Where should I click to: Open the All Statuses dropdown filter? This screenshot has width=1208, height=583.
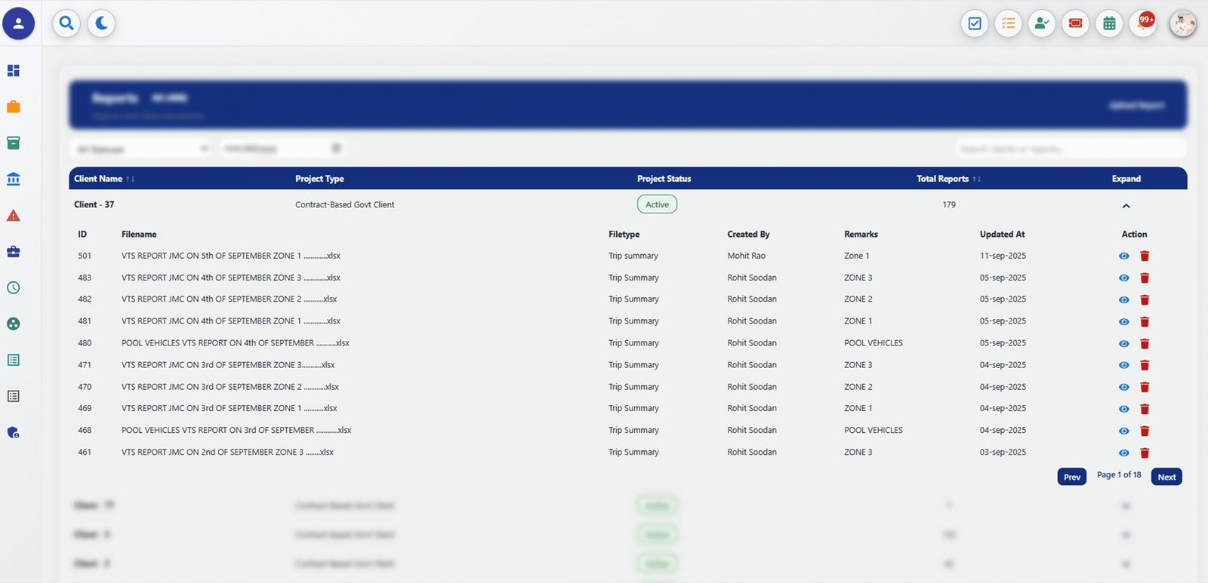point(141,149)
